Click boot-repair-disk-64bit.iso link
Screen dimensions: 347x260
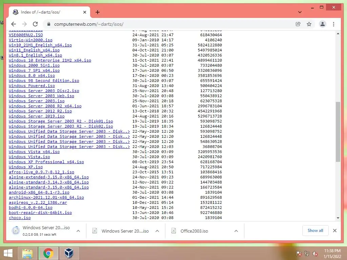tap(40, 213)
